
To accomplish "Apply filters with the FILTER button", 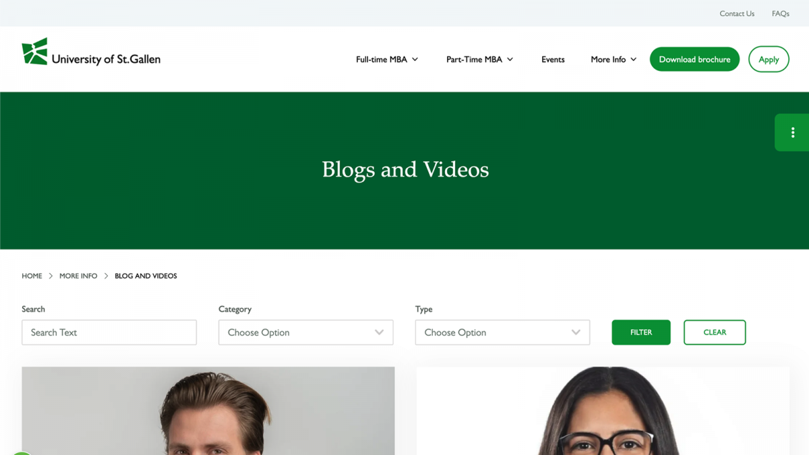I will click(641, 332).
